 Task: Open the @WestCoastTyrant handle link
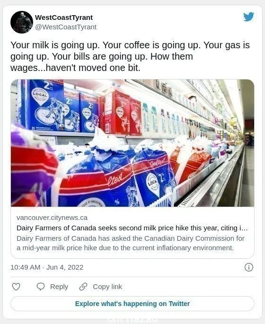pyautogui.click(x=66, y=27)
